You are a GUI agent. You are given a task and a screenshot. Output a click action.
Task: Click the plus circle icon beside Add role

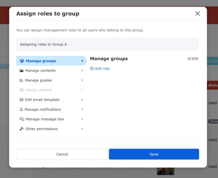tap(92, 68)
